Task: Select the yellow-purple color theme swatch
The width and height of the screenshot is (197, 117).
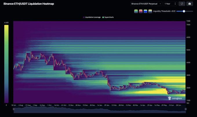Action: click(150, 11)
